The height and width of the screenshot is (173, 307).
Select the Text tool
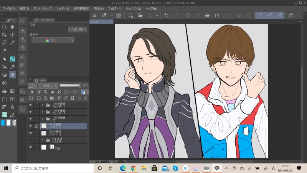pyautogui.click(x=12, y=107)
